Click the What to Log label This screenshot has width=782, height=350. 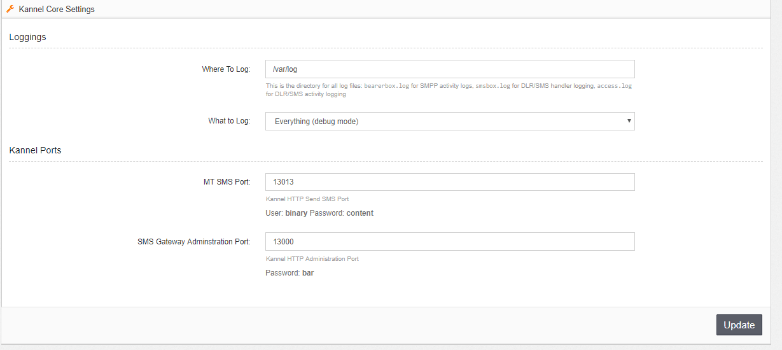pos(229,121)
